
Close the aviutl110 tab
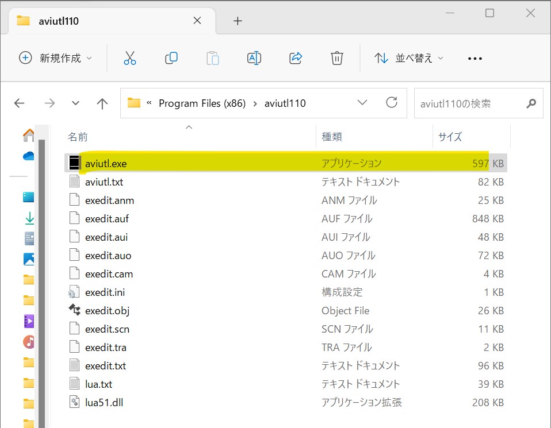(197, 21)
